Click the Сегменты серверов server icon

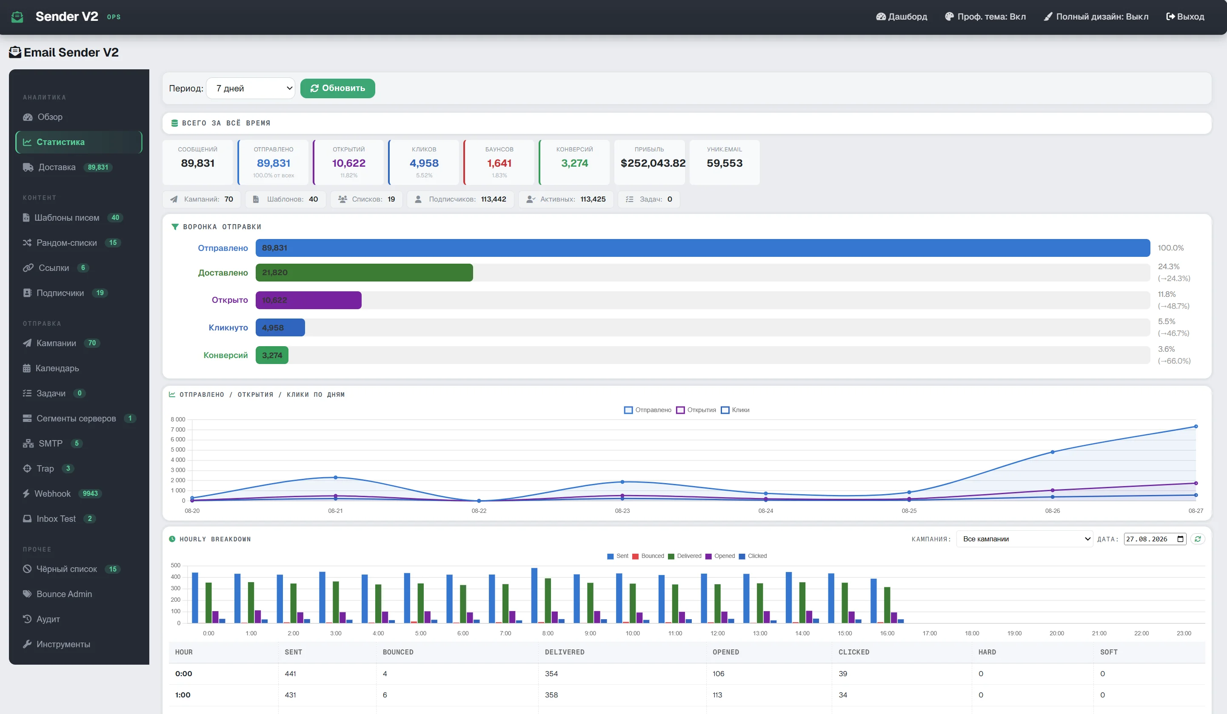click(27, 418)
